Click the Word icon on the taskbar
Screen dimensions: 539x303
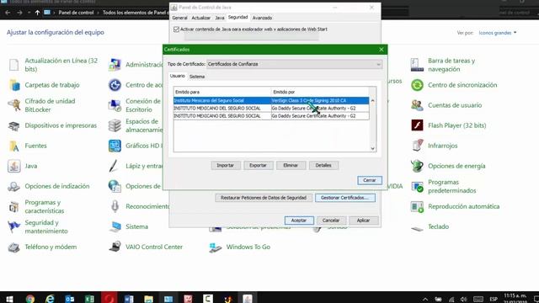click(129, 299)
